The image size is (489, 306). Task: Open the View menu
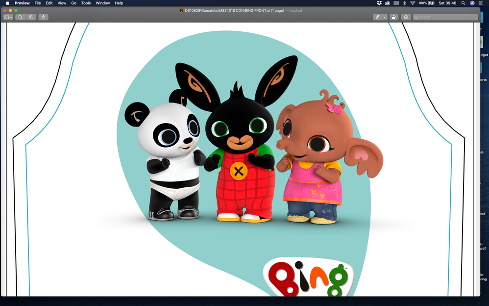click(62, 3)
